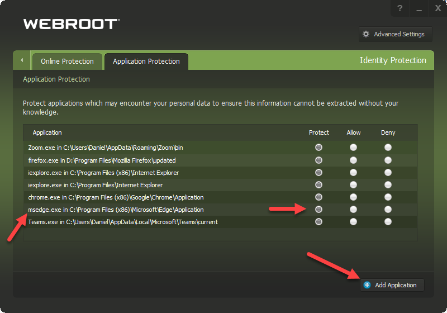Set Teams.exe to Protect
Screen dimensions: 447x313
click(318, 222)
